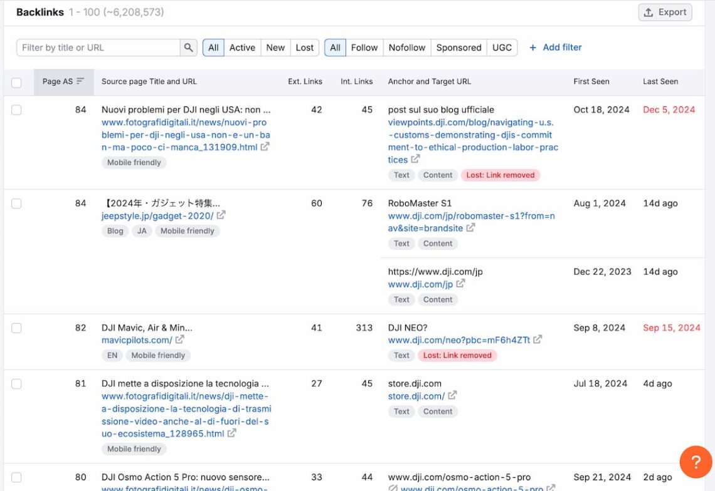715x491 pixels.
Task: Open the store.dji.com/ target link
Action: click(x=416, y=396)
